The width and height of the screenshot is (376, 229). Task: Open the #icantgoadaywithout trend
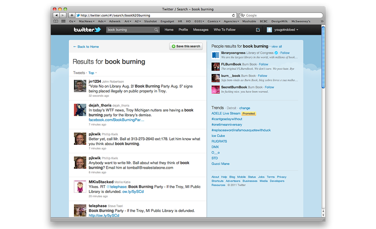(227, 119)
